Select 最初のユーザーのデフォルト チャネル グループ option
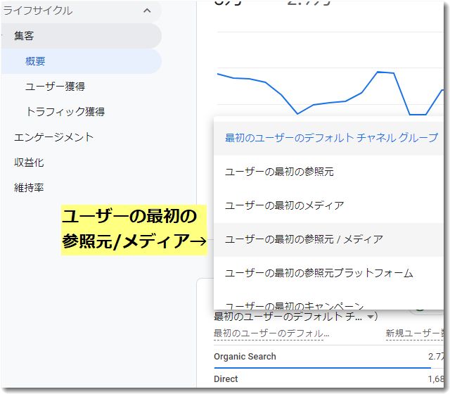Viewport: 450px width, 394px height. (330, 138)
